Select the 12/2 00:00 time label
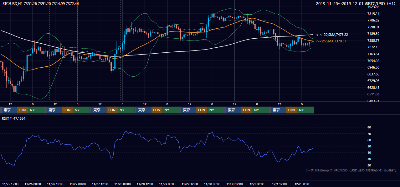The width and height of the screenshot is (400, 187). [302, 184]
